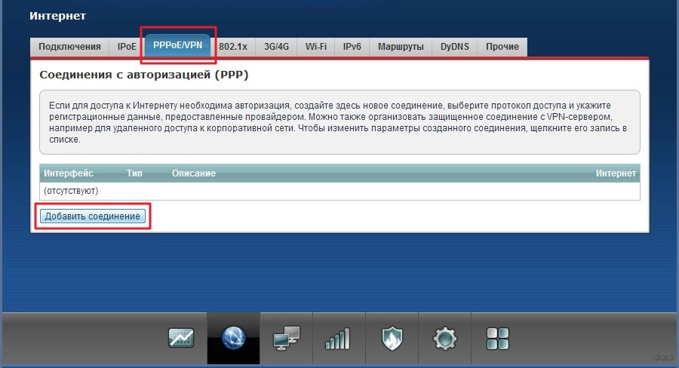Select the PPPoE/VPN tab
The image size is (679, 368).
pos(177,45)
